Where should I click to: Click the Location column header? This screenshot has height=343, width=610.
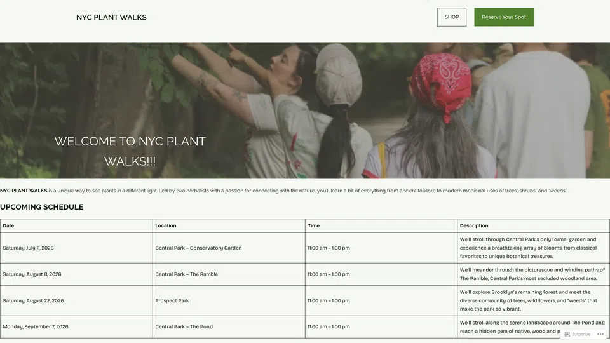[x=229, y=225]
